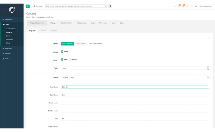
Task: Select the Female gender option
Action: tap(70, 59)
